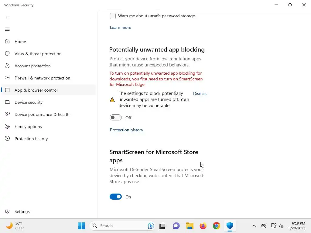Click the network status tray icon
Image resolution: width=311 pixels, height=233 pixels.
273,226
